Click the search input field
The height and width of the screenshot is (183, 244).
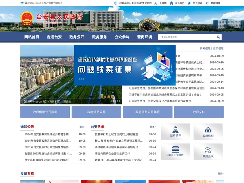pyautogui.click(x=187, y=37)
